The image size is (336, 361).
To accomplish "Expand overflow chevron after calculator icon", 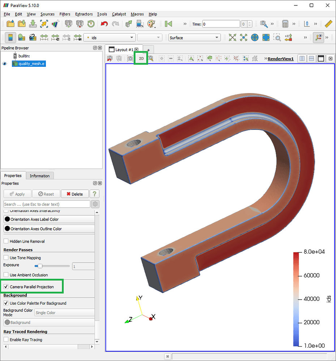I will pyautogui.click(x=294, y=24).
